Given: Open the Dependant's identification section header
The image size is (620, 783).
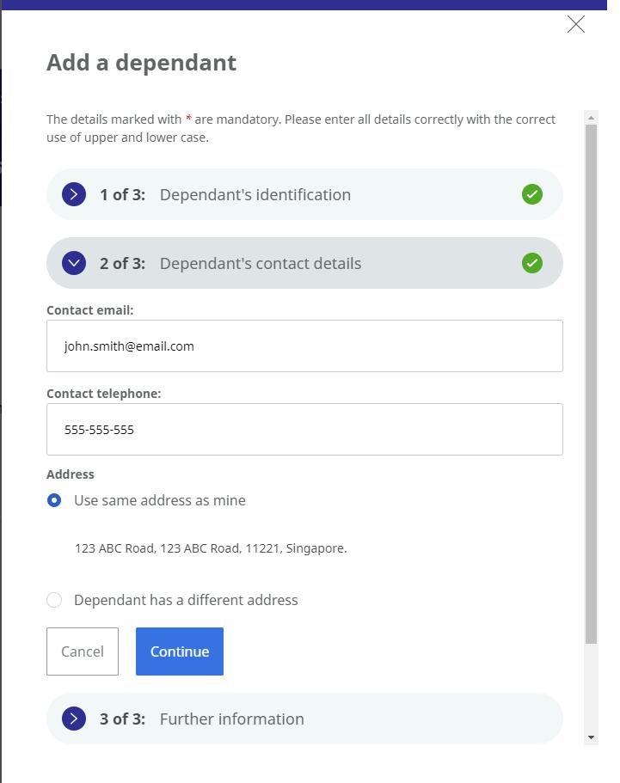Looking at the screenshot, I should click(x=304, y=194).
